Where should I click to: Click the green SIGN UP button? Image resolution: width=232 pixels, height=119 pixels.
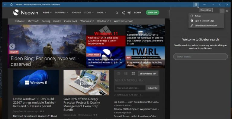click(x=152, y=13)
